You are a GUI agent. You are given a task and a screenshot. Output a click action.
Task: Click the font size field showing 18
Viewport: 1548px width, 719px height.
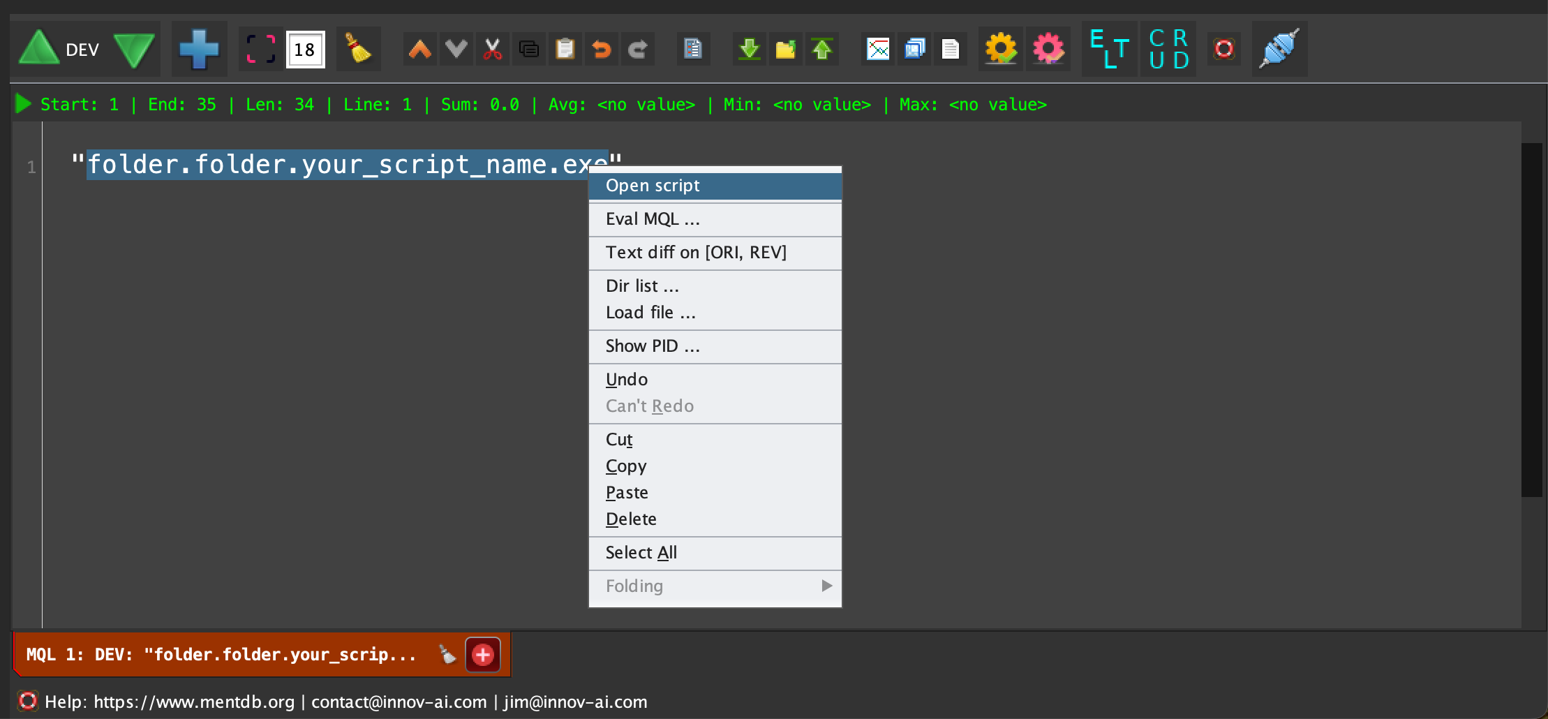(305, 50)
